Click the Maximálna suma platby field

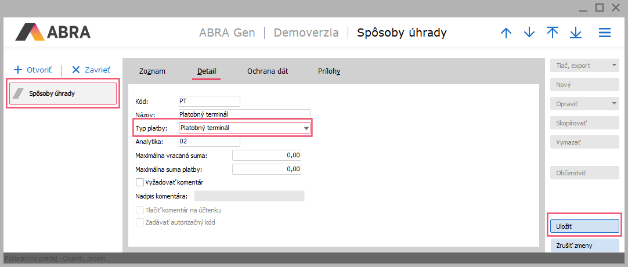click(266, 169)
